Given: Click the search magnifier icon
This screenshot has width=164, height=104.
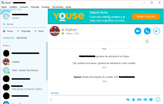Looking at the screenshot, I should (x=4, y=24).
